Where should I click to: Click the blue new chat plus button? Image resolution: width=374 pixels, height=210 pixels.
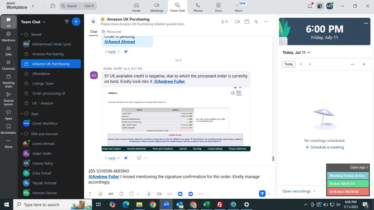[76, 22]
